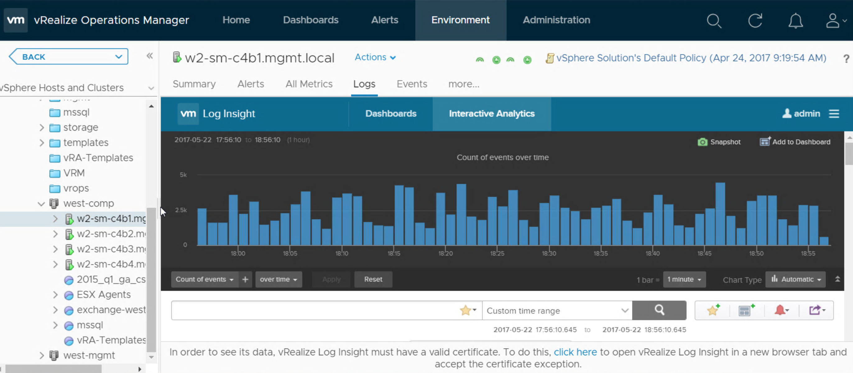Image resolution: width=853 pixels, height=373 pixels.
Task: Click the Log Insight hamburger menu
Action: [834, 114]
